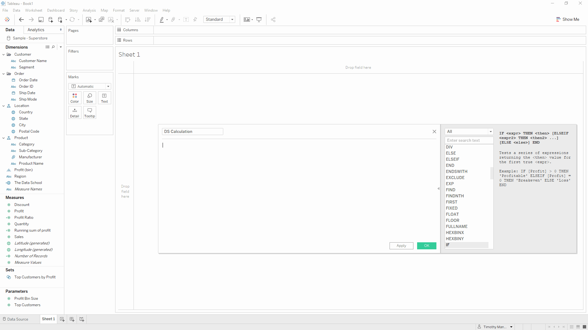Switch Dimensions pane to list view icon

[x=47, y=47]
